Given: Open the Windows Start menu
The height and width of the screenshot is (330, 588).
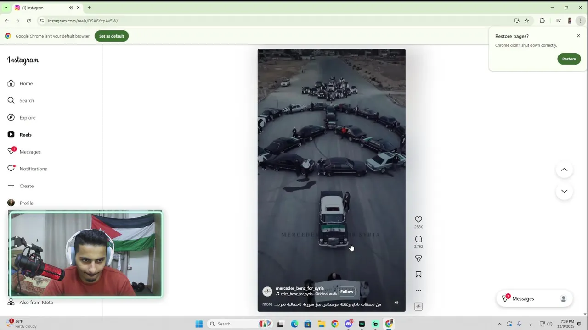Looking at the screenshot, I should click(x=199, y=324).
